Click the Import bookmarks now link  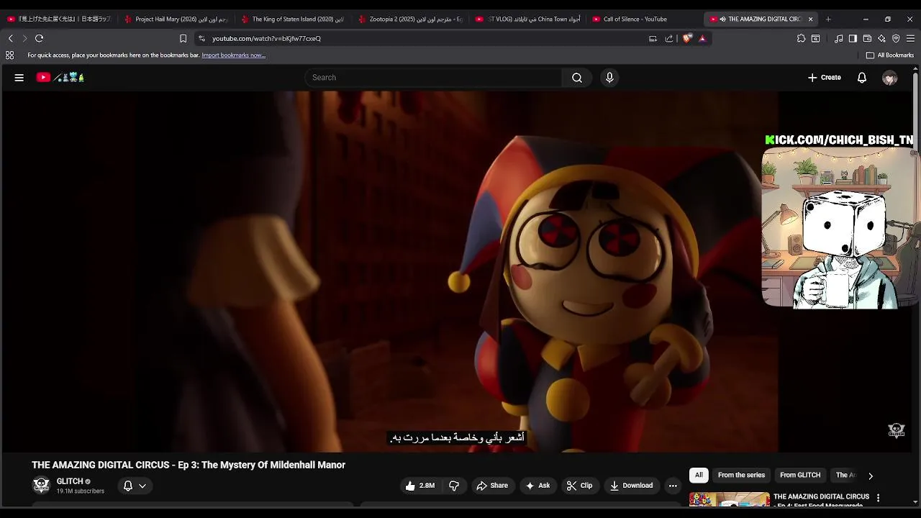[233, 55]
